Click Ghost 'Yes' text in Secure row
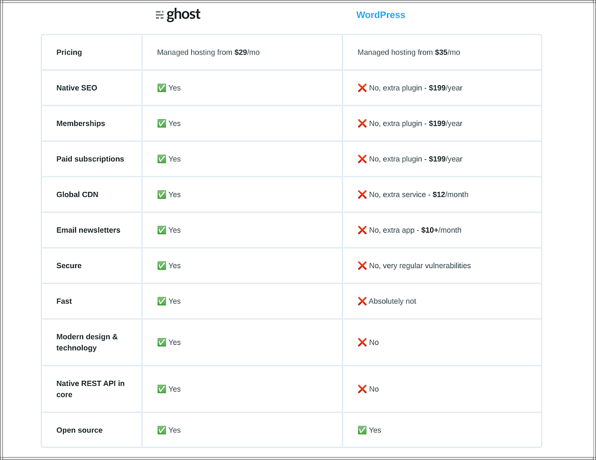The image size is (596, 460). click(x=174, y=266)
